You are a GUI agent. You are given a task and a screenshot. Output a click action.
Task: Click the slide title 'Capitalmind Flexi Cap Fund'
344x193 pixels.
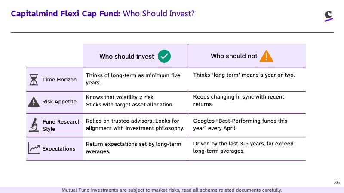point(66,14)
